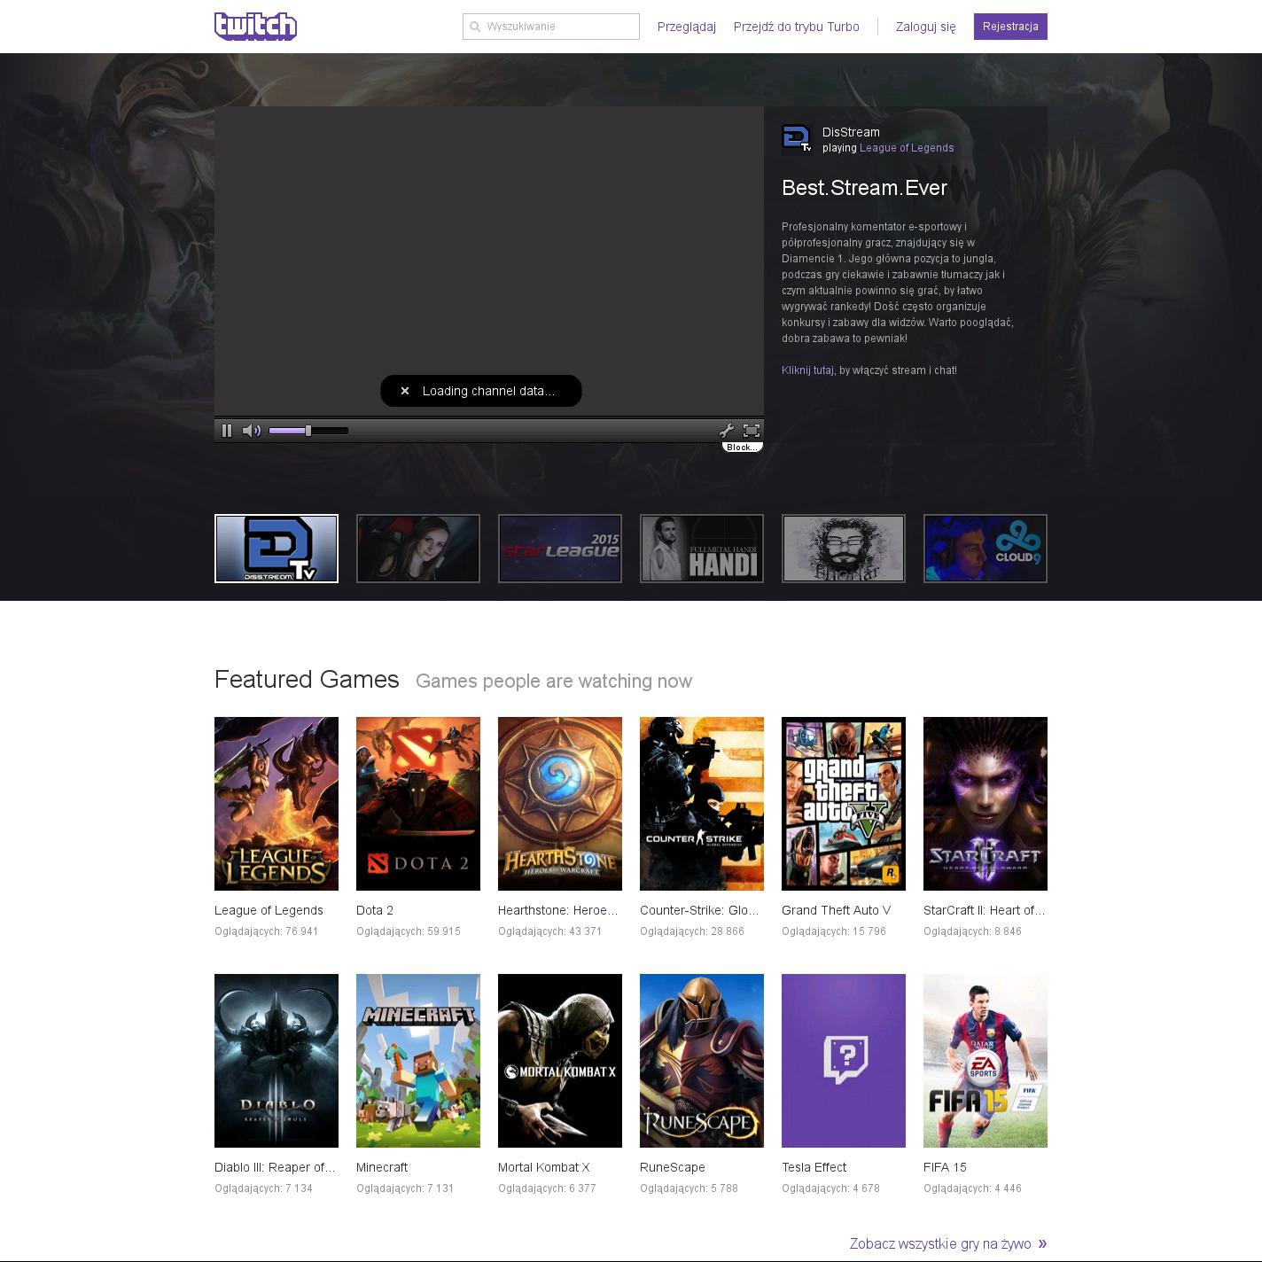This screenshot has height=1262, width=1262.
Task: Click 'Oglądających: 59 915' viewer count
Action: pos(409,931)
